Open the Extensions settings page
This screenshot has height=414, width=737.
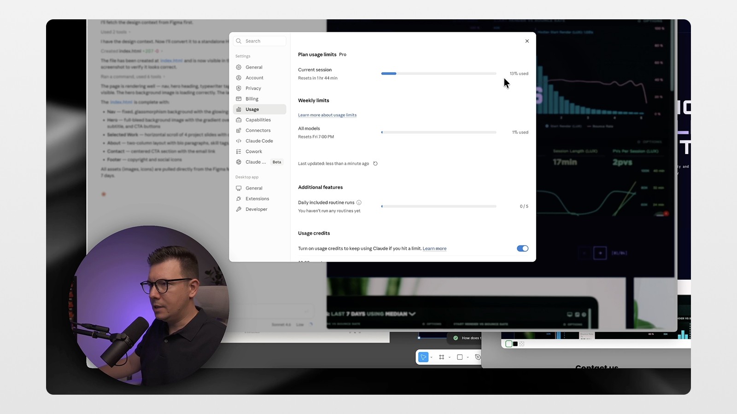(259, 199)
